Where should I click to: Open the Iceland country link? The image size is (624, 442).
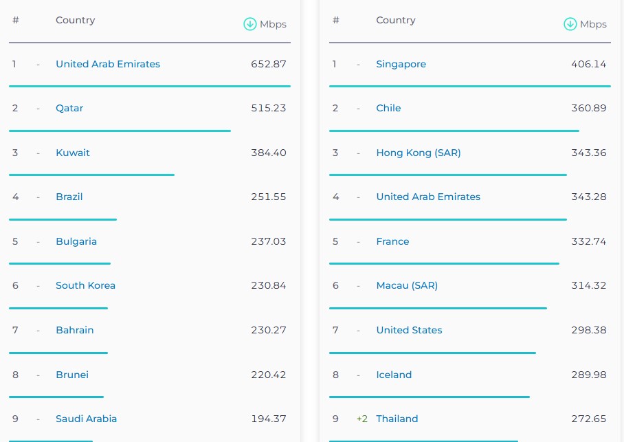coord(394,375)
